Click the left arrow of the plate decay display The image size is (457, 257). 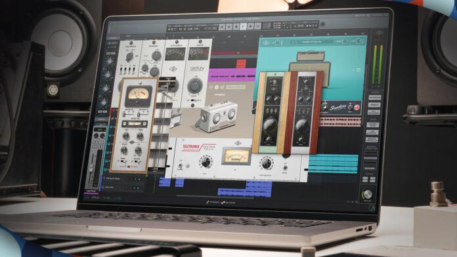tap(125, 123)
